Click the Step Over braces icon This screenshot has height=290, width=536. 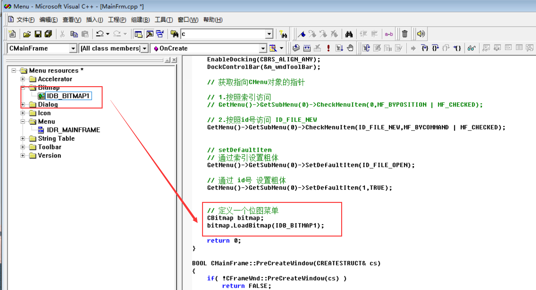click(x=435, y=48)
